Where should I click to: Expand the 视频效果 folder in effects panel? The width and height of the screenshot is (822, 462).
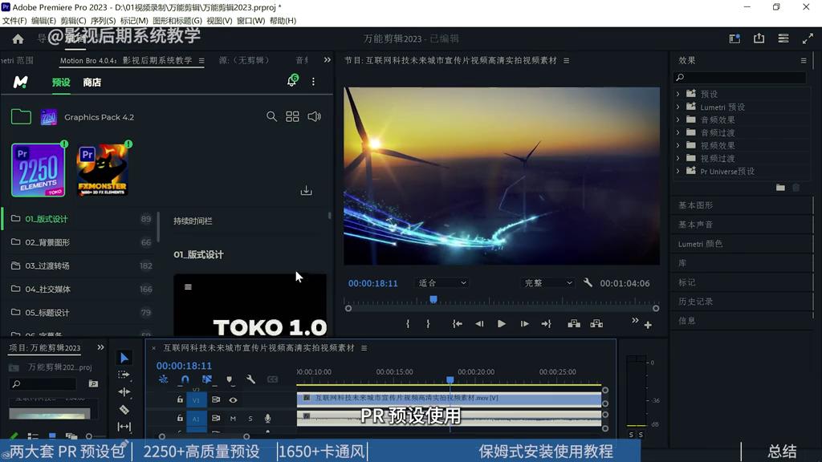pyautogui.click(x=706, y=145)
